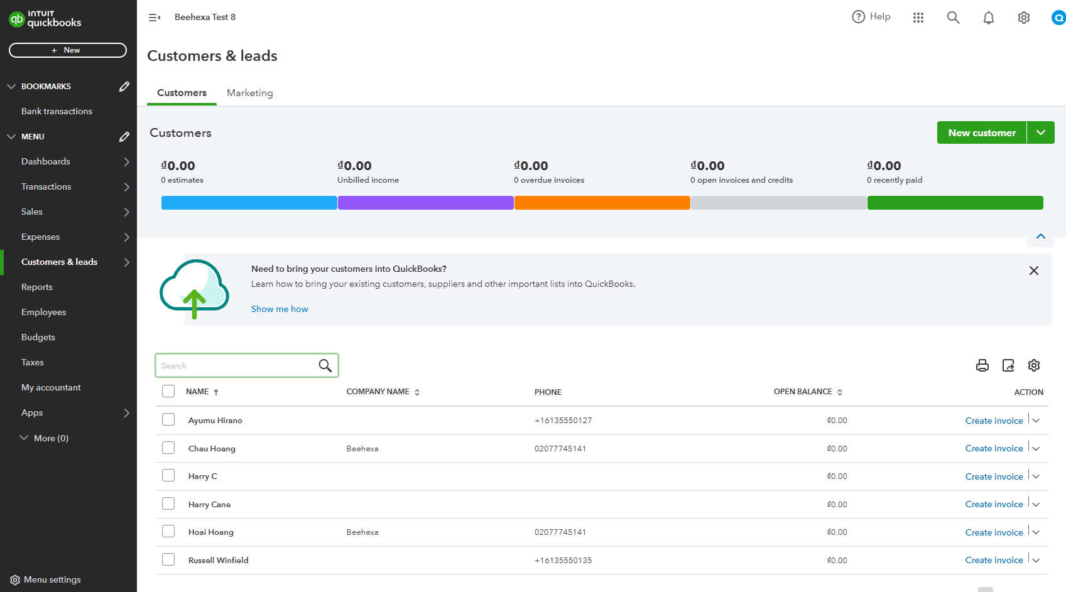
Task: Click Show me how link
Action: pyautogui.click(x=280, y=309)
